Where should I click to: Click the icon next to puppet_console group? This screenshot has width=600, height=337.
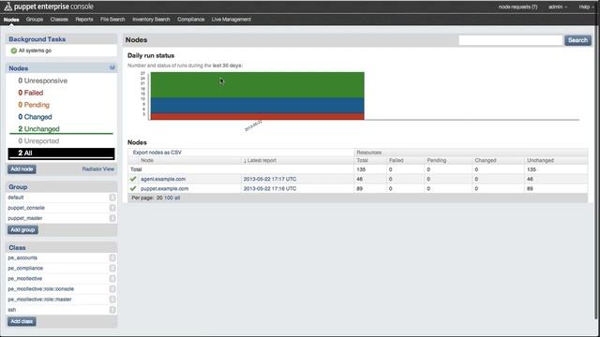(112, 208)
